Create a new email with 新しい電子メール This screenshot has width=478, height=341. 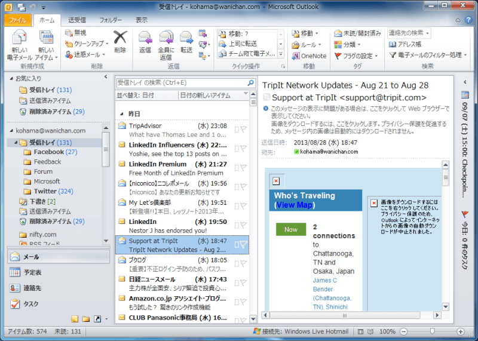pos(20,45)
